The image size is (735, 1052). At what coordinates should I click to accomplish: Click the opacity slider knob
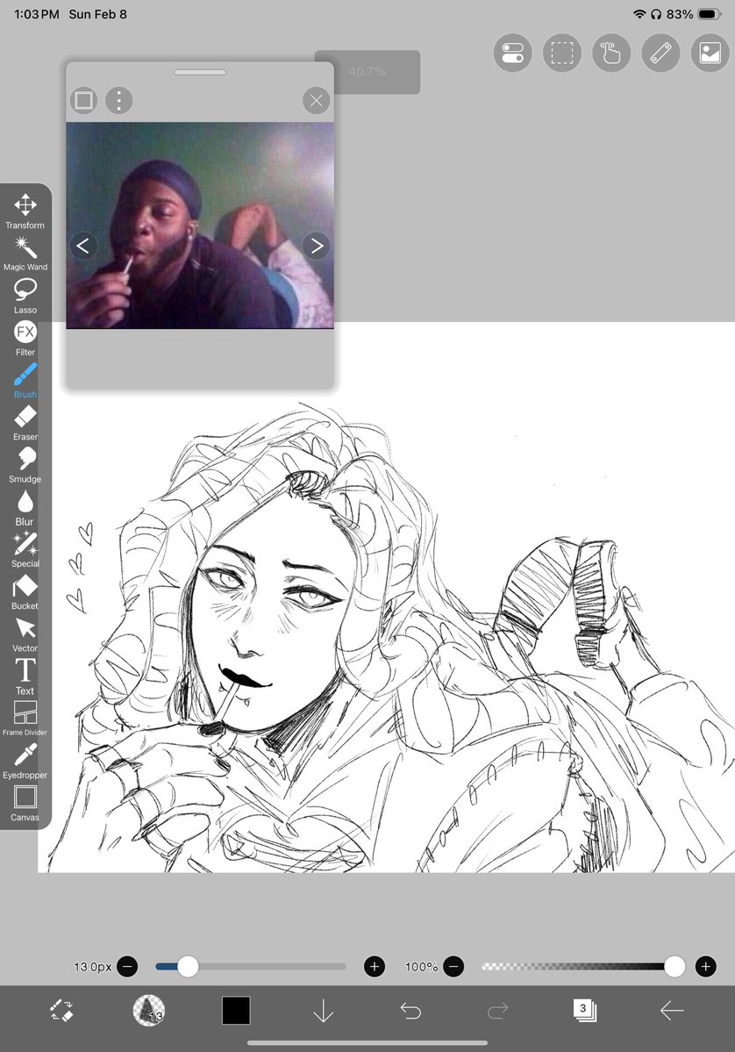[x=674, y=967]
